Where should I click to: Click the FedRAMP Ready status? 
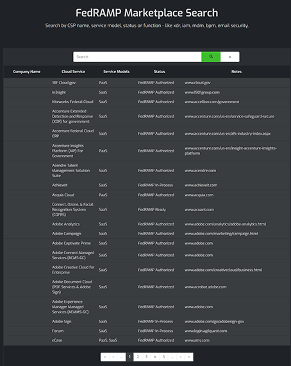point(152,209)
